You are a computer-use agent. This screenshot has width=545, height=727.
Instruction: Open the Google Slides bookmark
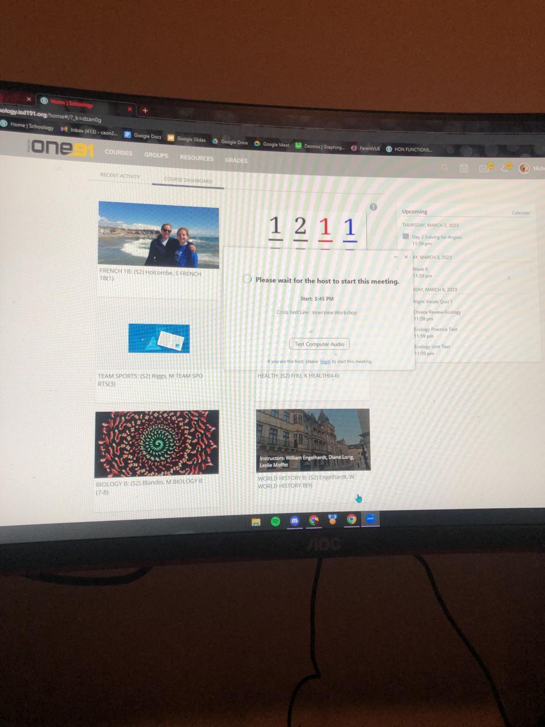tap(187, 139)
